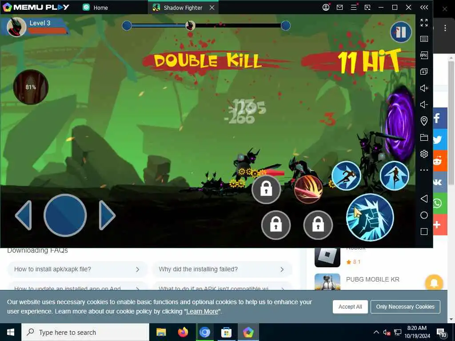This screenshot has width=455, height=341.
Task: Tap the fist attack button
Action: point(370,218)
